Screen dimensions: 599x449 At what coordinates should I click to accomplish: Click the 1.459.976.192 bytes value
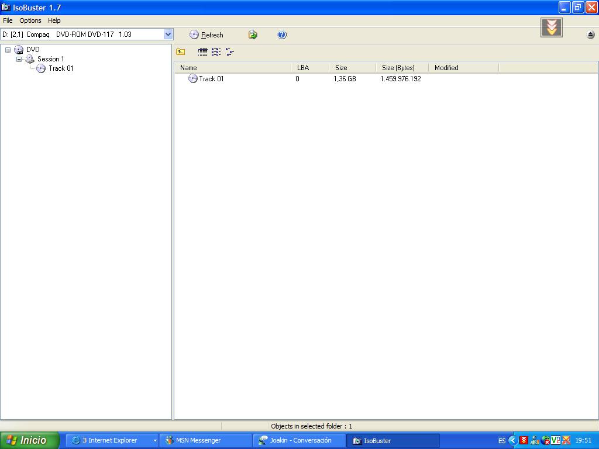coord(400,79)
